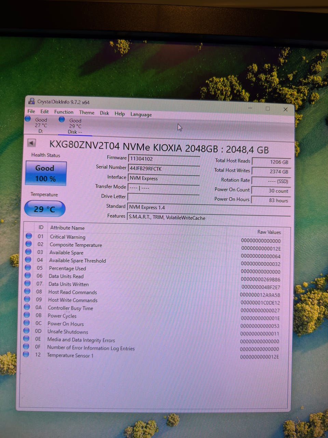328x438 pixels.
Task: Click the Raw Values column header
Action: (269, 232)
